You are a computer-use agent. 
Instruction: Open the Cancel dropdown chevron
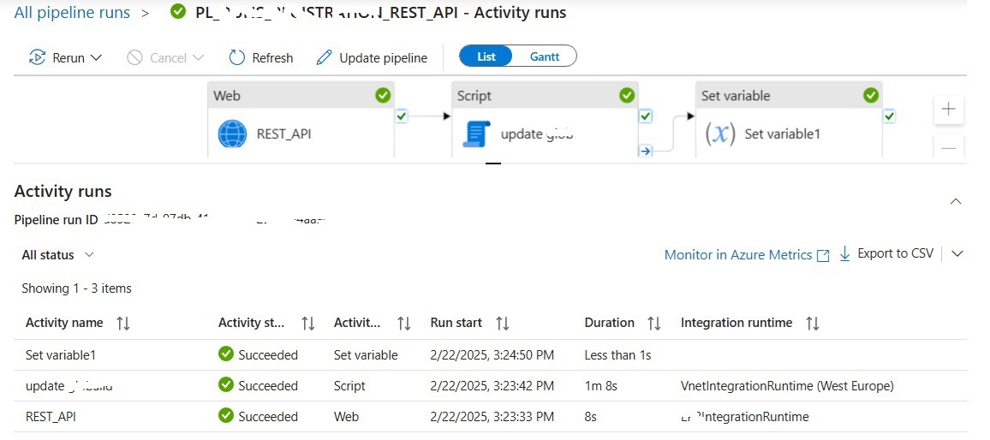(x=198, y=57)
